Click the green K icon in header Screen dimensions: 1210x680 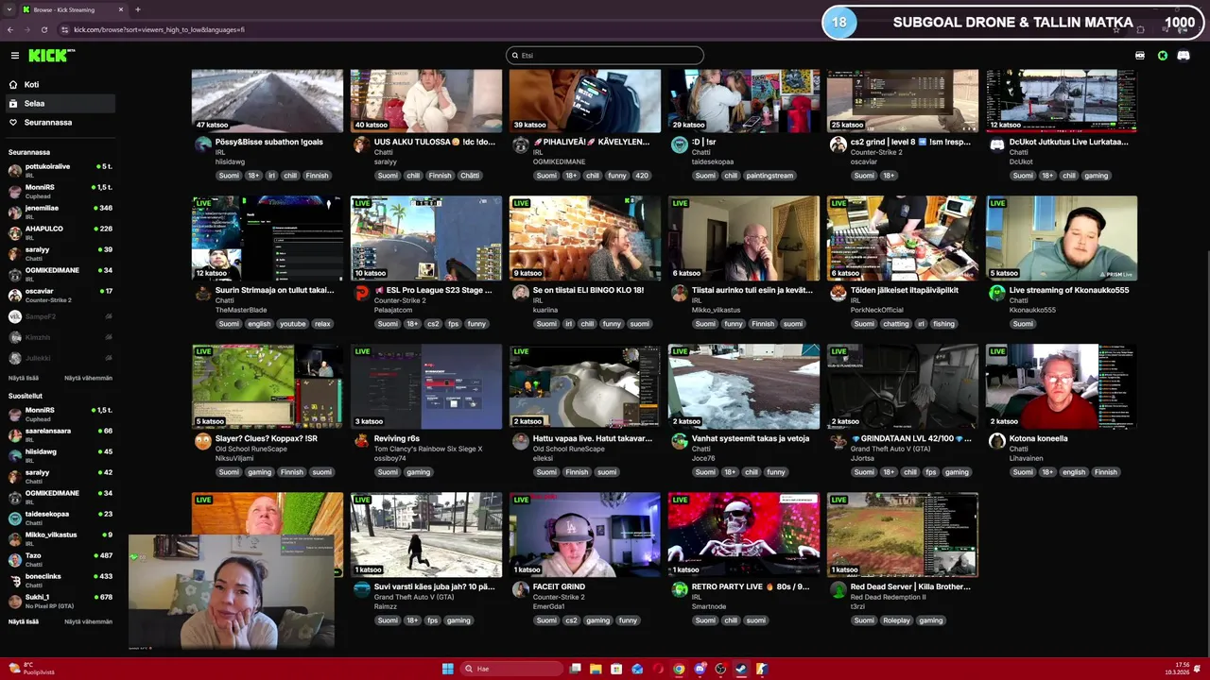(x=1163, y=56)
